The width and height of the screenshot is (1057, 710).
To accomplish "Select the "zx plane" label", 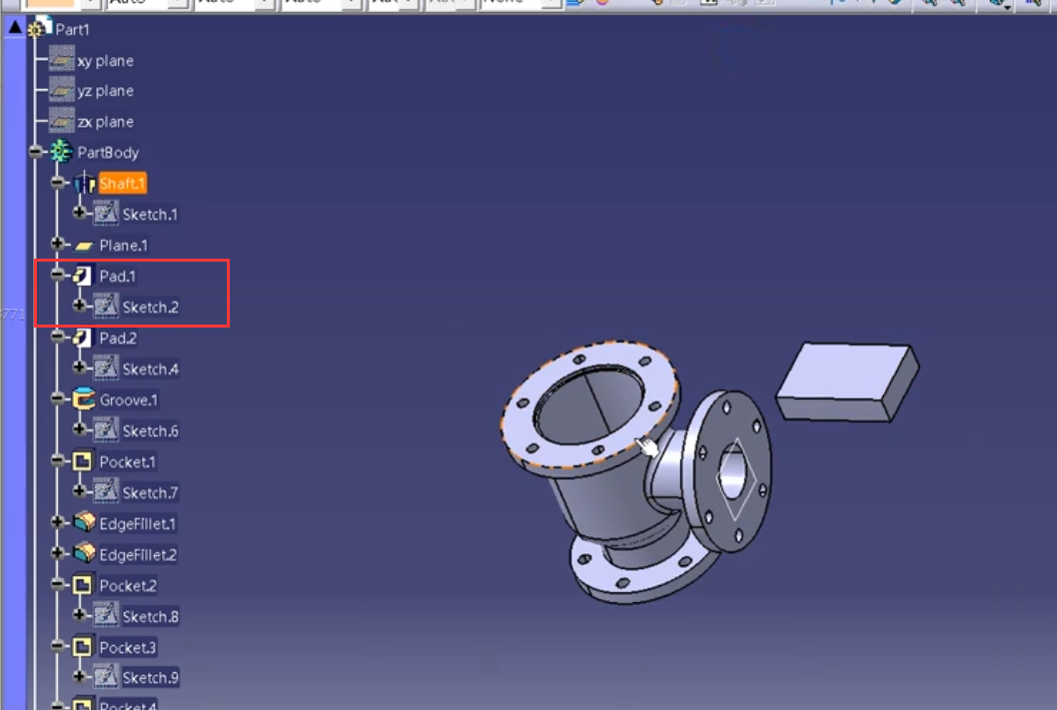I will (105, 122).
